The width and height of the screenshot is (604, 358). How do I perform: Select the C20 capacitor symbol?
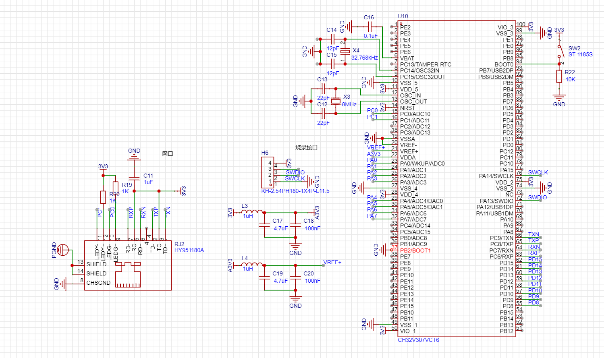tap(295, 278)
